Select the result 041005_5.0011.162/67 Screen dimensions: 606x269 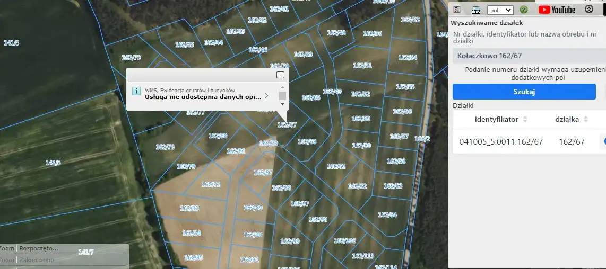pyautogui.click(x=500, y=142)
